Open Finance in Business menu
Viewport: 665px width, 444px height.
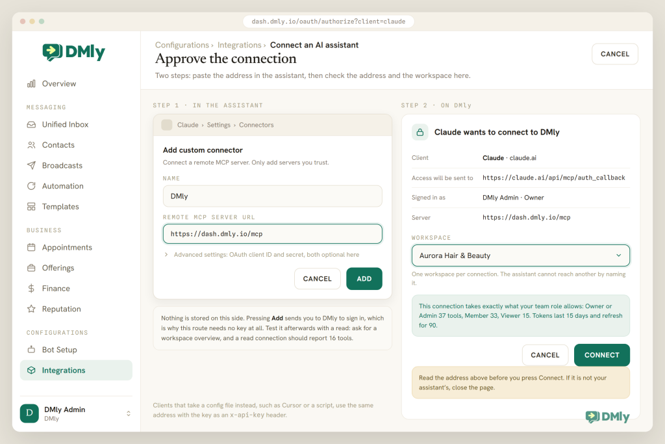(77, 289)
